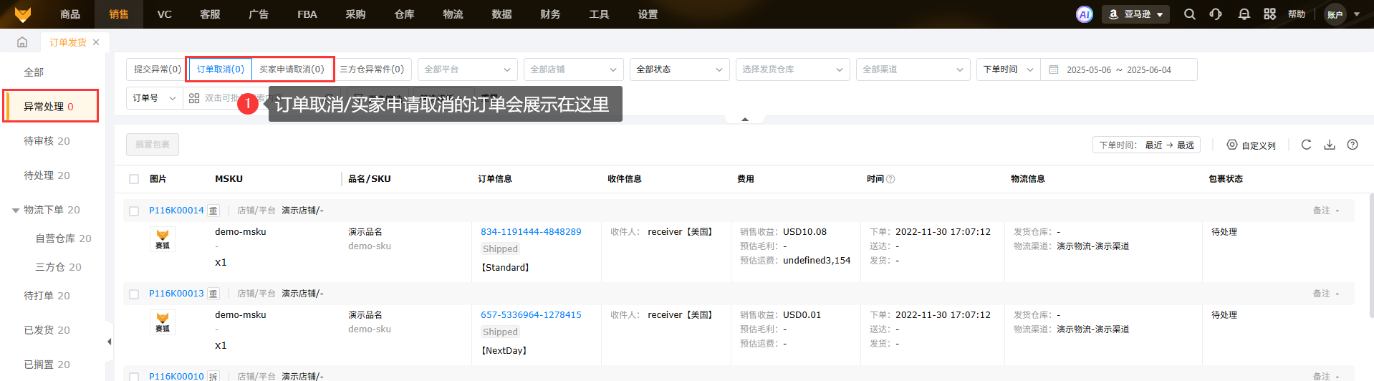1374x381 pixels.
Task: Click the 下单时间 sort button
Action: [x=1146, y=145]
